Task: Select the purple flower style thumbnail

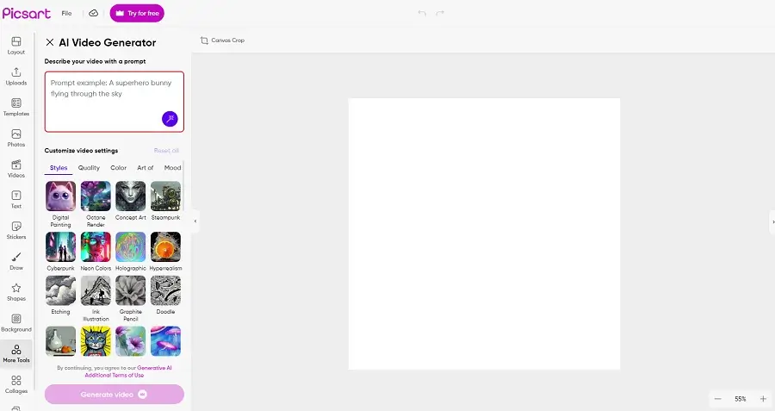Action: click(131, 341)
